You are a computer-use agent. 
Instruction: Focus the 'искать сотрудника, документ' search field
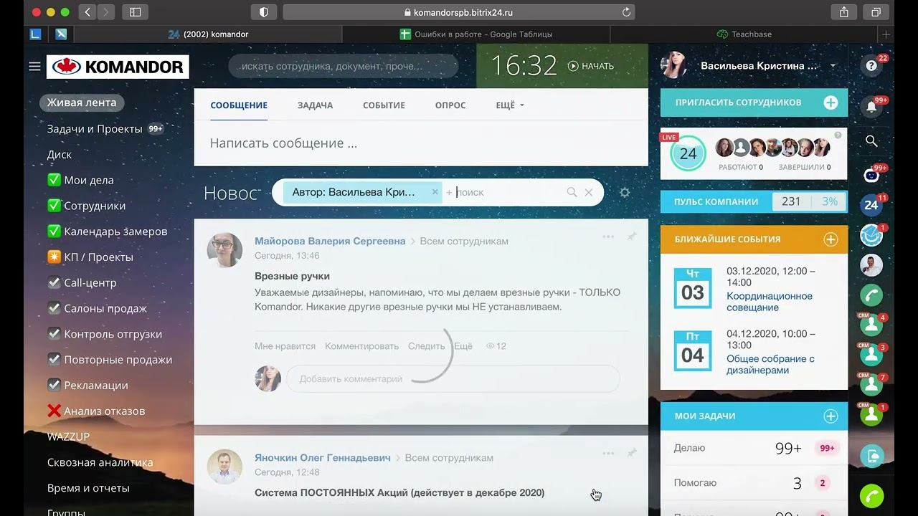(343, 66)
